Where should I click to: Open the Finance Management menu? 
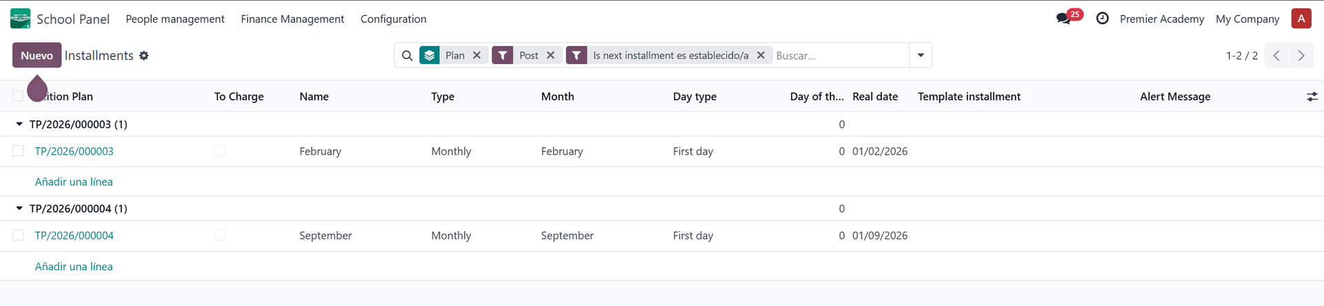click(292, 19)
